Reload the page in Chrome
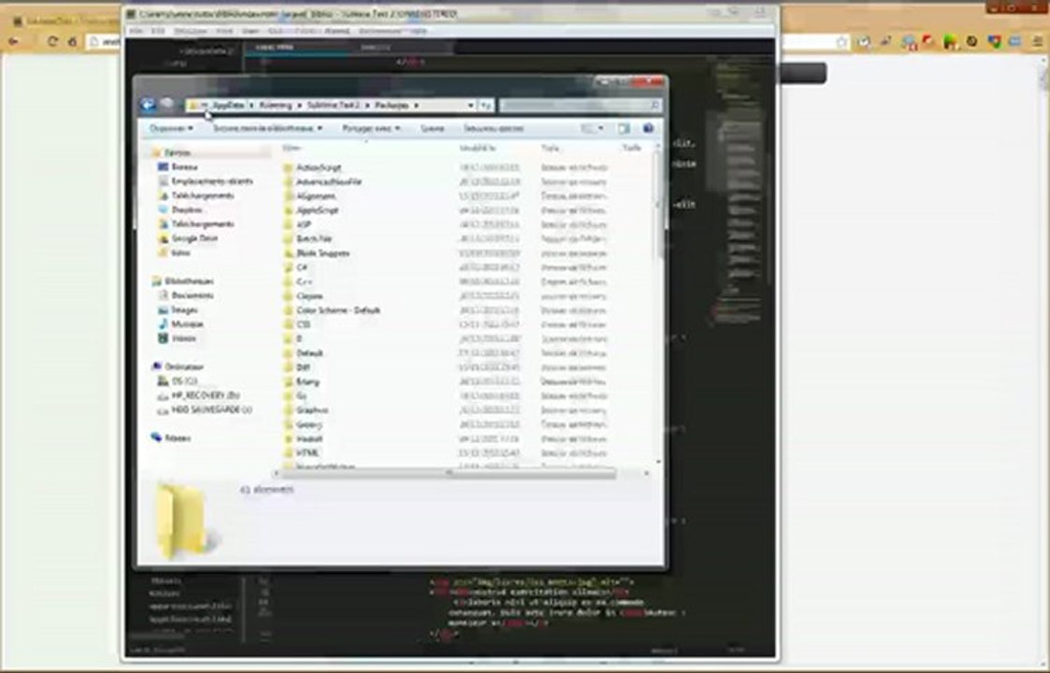The height and width of the screenshot is (673, 1050). pyautogui.click(x=52, y=41)
